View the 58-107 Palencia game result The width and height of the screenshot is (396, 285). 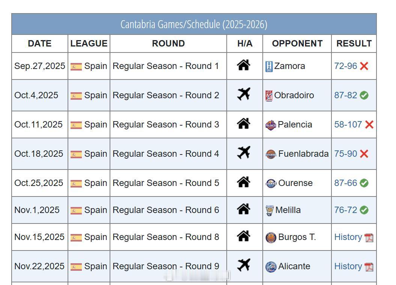tap(348, 124)
